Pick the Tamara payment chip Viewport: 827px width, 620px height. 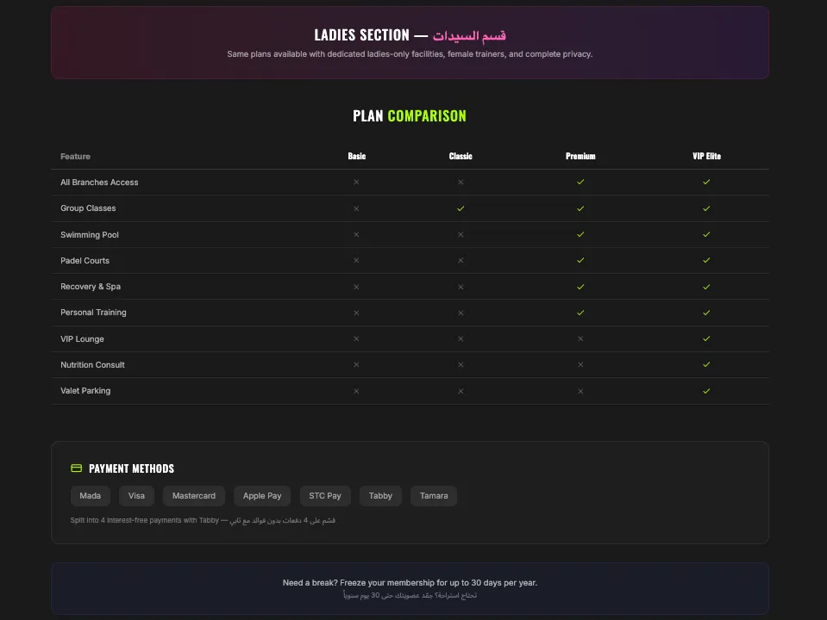[x=434, y=496]
